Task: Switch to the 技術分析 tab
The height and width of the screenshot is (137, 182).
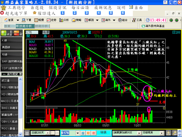Action: point(42,26)
